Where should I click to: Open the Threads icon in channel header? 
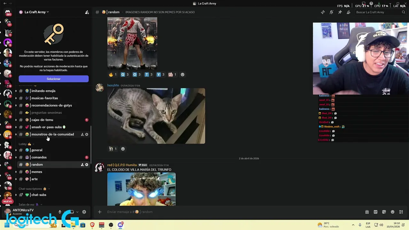323,12
